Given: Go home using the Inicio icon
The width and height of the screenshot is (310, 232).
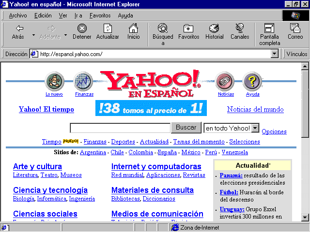Looking at the screenshot, I should pyautogui.click(x=134, y=32).
